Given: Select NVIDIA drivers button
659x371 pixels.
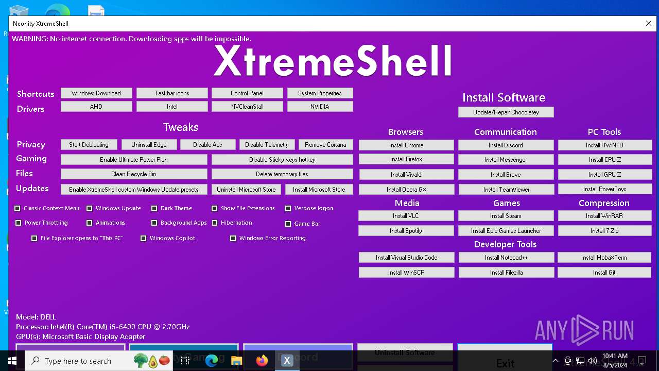Looking at the screenshot, I should (320, 107).
